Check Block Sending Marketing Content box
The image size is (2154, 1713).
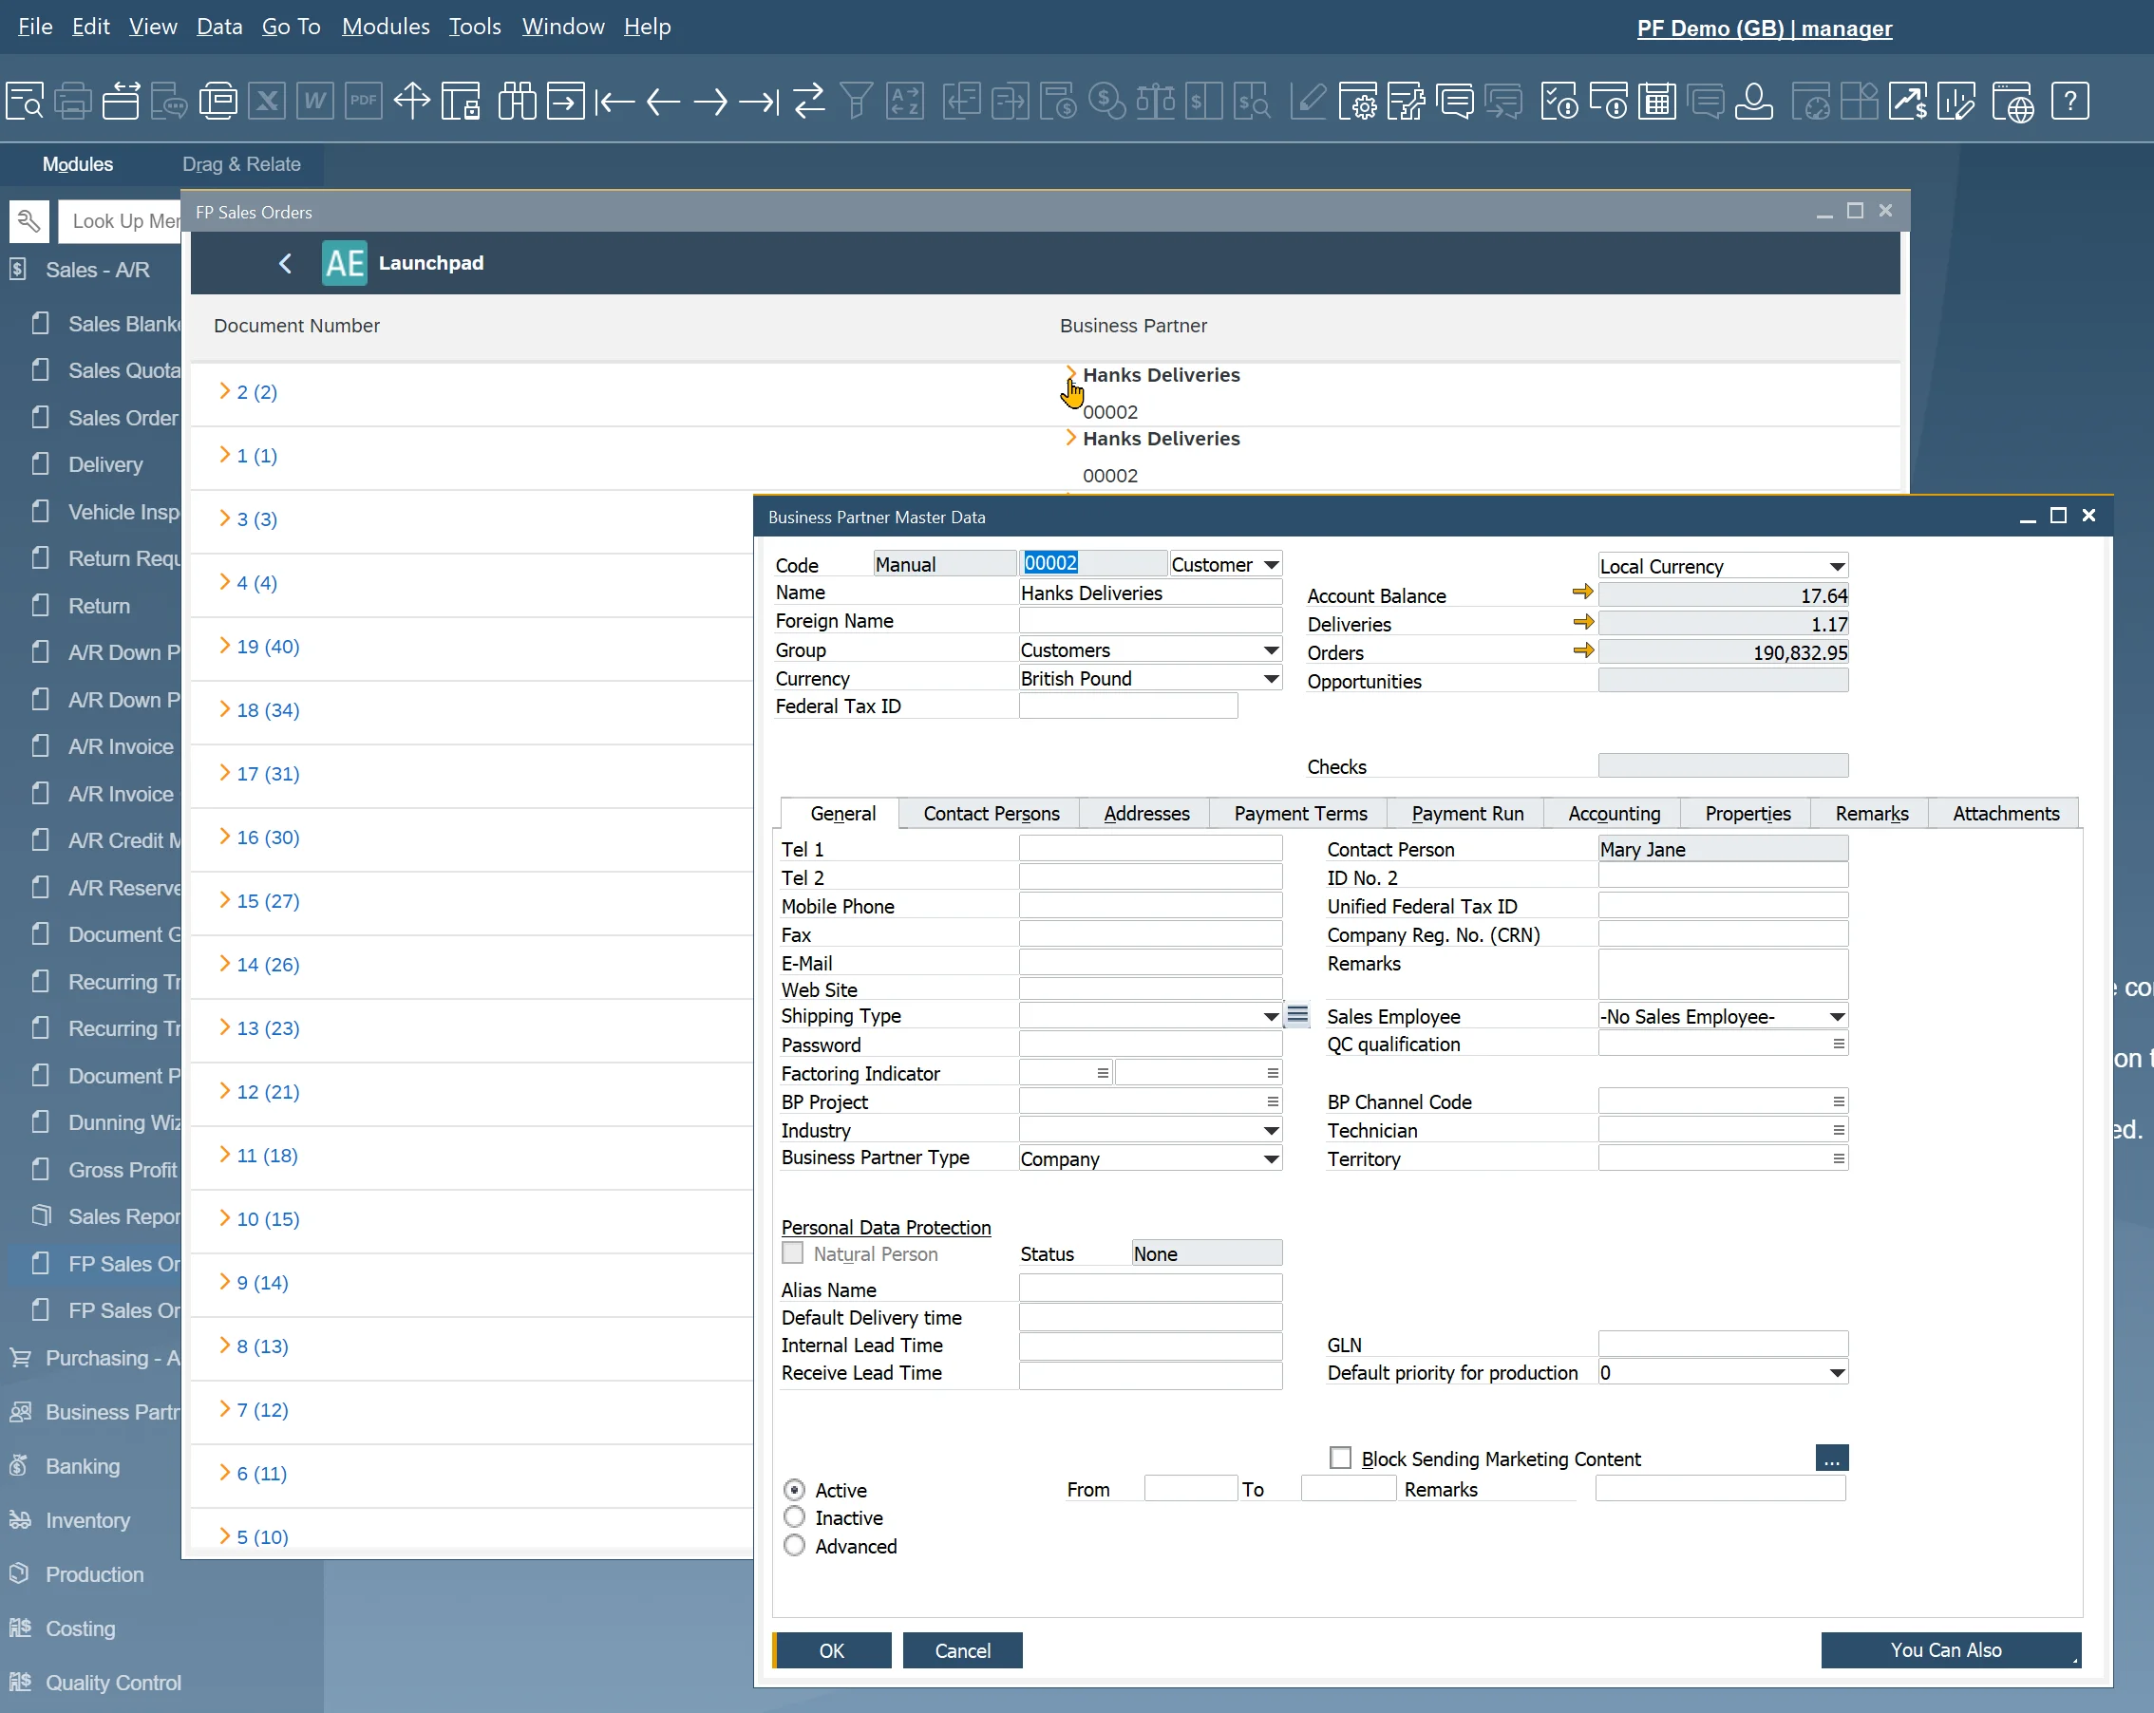click(x=1340, y=1459)
